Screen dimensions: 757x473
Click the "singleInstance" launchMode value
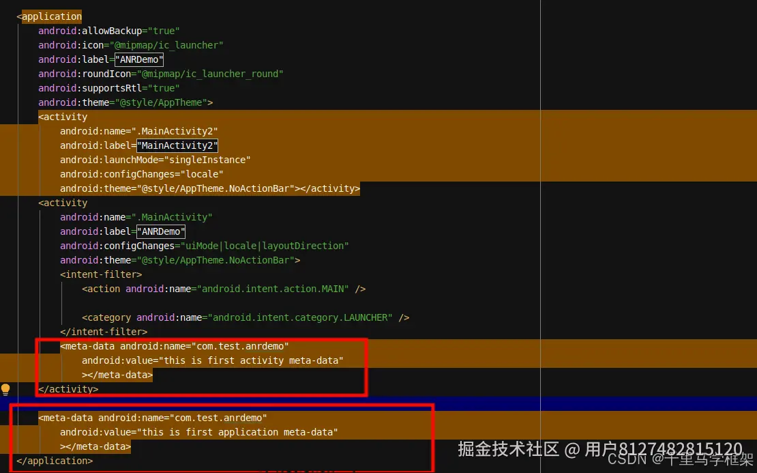(207, 160)
